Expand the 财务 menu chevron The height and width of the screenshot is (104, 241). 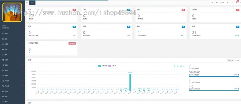pos(22,70)
